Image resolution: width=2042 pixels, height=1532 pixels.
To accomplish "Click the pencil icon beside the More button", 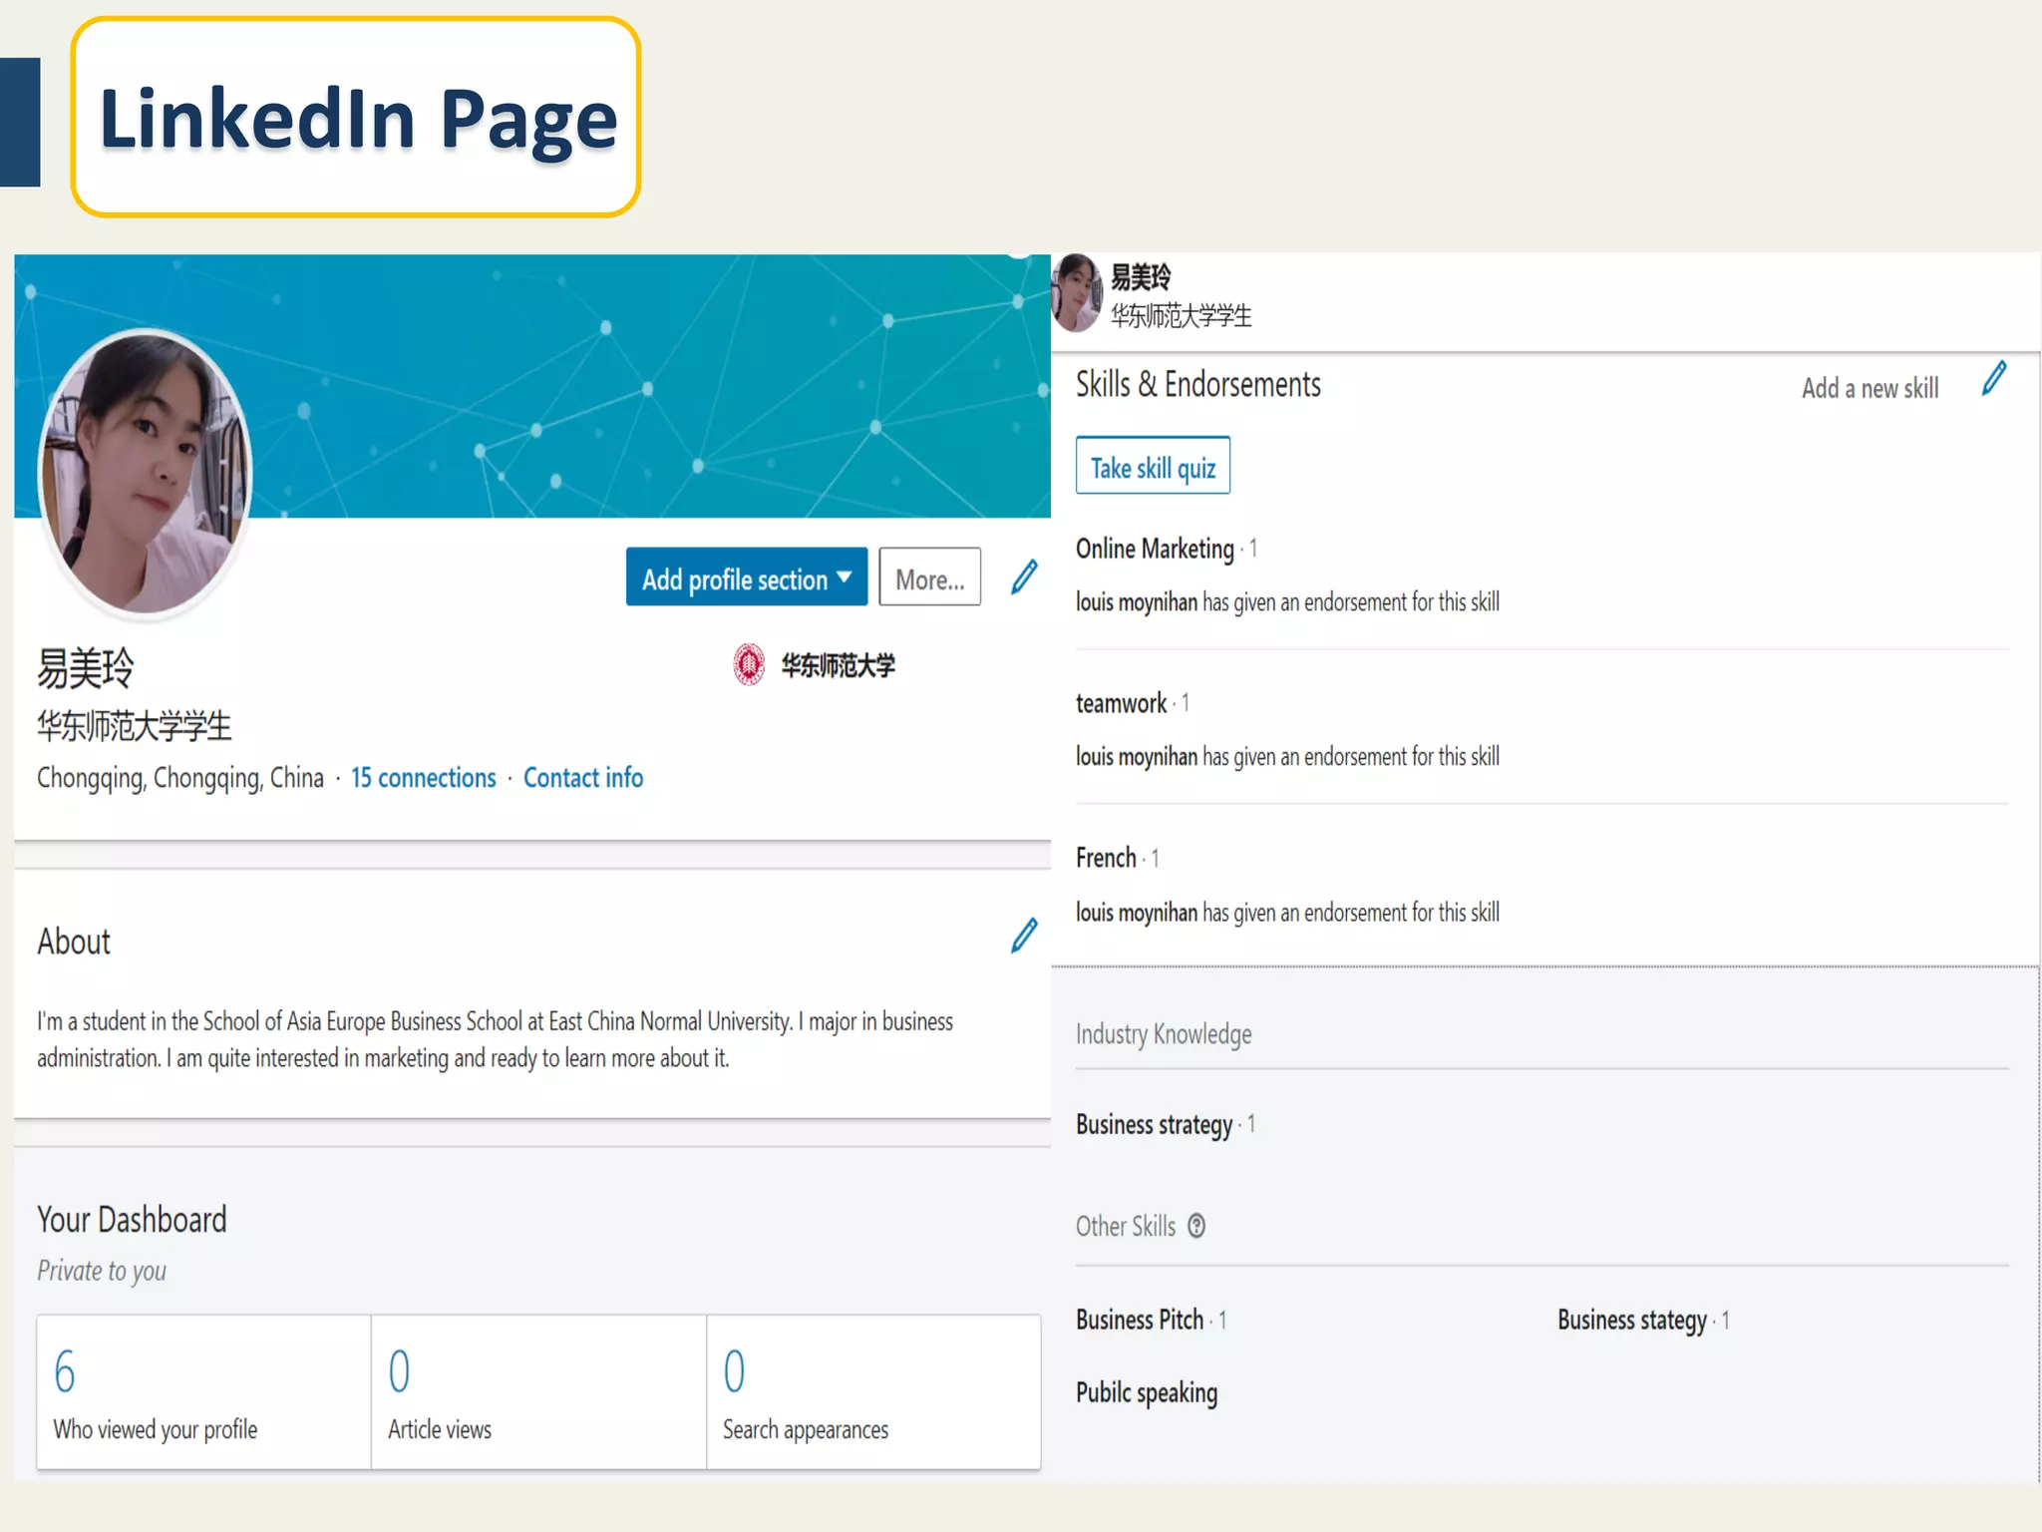I will (x=1024, y=576).
